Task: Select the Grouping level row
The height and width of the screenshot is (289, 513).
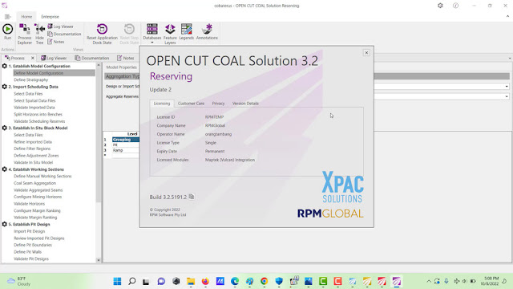Action: tap(126, 140)
